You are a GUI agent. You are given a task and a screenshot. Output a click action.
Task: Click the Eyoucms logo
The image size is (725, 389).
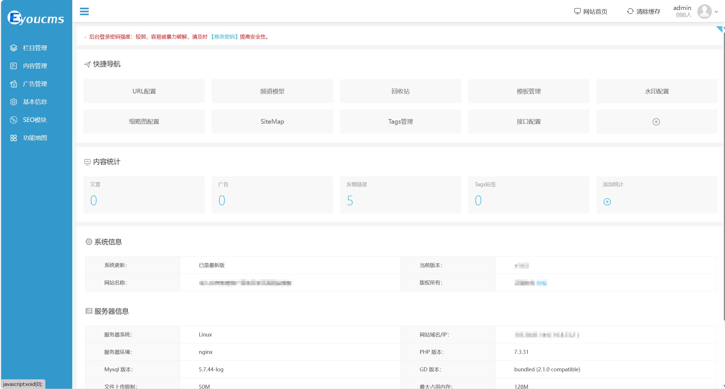point(36,18)
